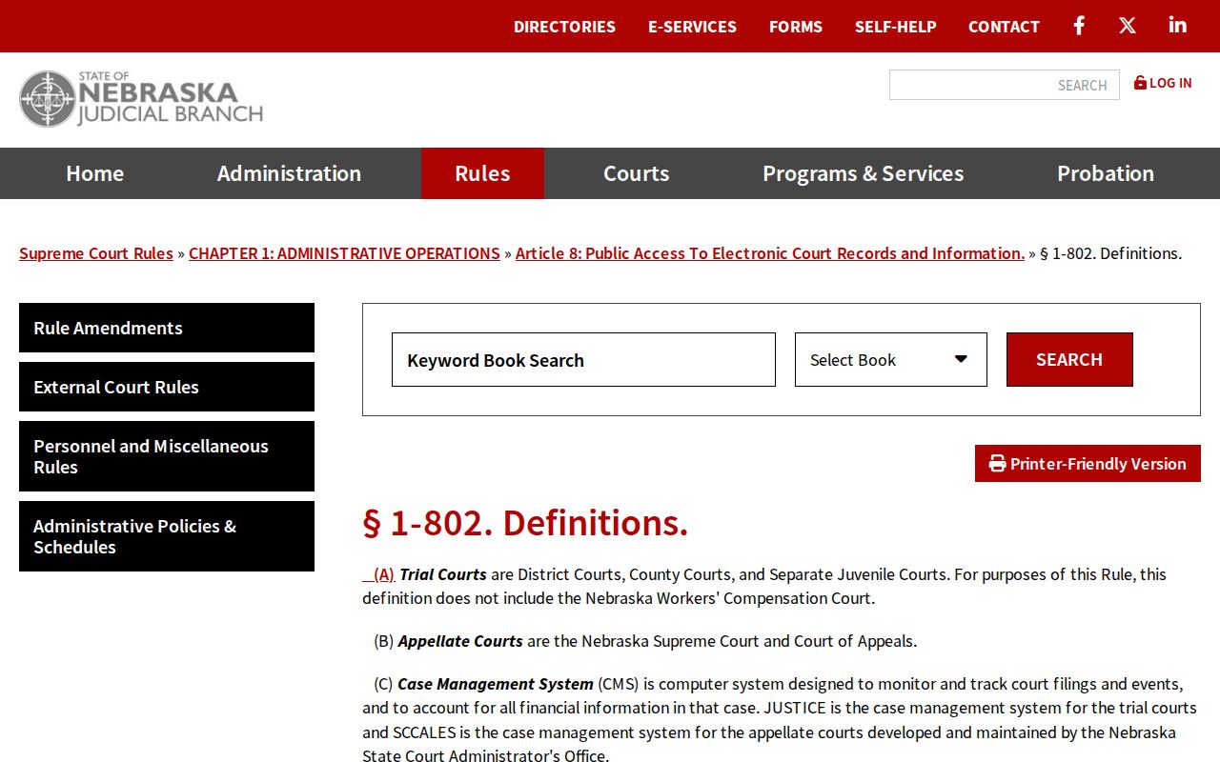Click the Keyword Book Search field

pyautogui.click(x=583, y=360)
